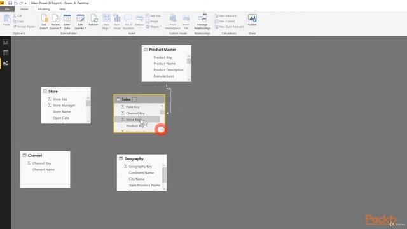Click New Column
Image resolution: width=407 pixels, height=229 pixels.
coord(224,21)
